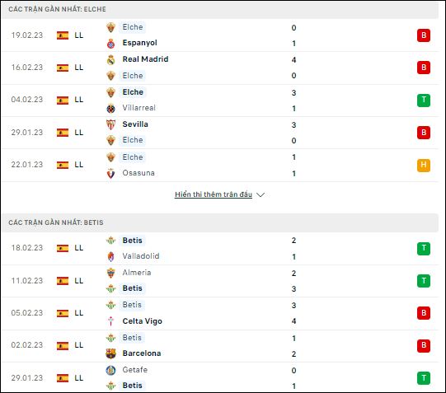This screenshot has width=446, height=393.
Task: Click the Celta Vigo crest icon
Action: (x=110, y=321)
